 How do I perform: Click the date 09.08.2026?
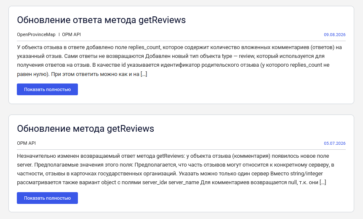pos(334,34)
